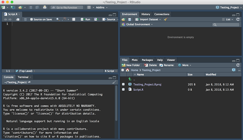
Task: Open the More actions dropdown in Files
Action: point(185,65)
